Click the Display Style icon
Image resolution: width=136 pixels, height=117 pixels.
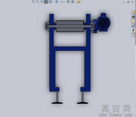coord(56,2)
